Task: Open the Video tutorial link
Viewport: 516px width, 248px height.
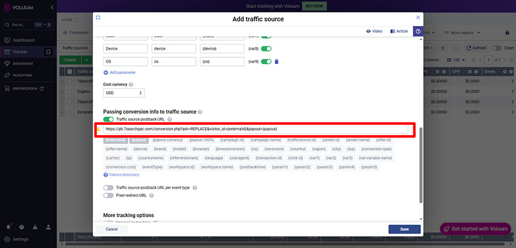Action: coord(374,32)
